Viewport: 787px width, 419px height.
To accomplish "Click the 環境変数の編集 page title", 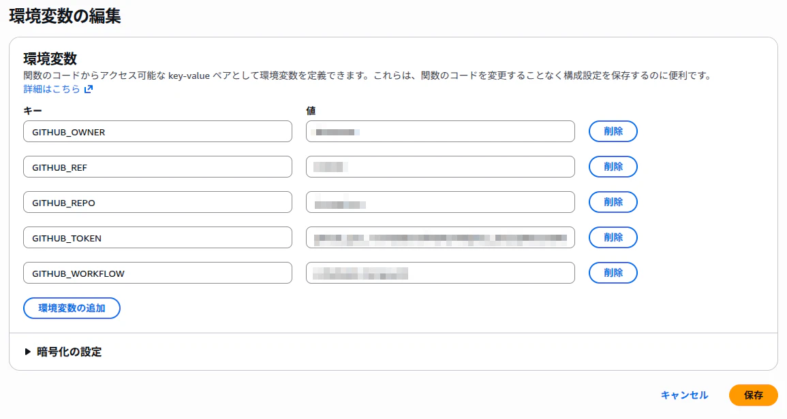I will click(65, 16).
